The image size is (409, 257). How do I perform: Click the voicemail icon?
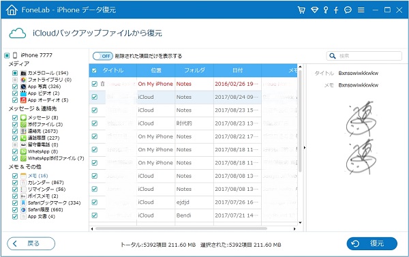[x=23, y=145]
